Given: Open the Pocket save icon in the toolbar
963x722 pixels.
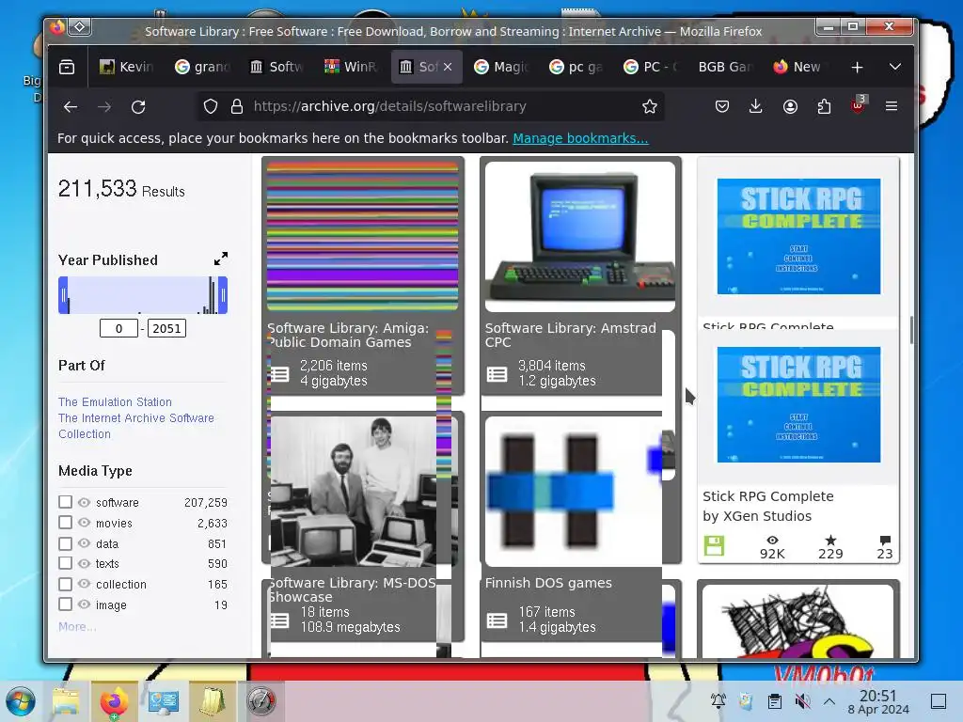Looking at the screenshot, I should pyautogui.click(x=722, y=107).
